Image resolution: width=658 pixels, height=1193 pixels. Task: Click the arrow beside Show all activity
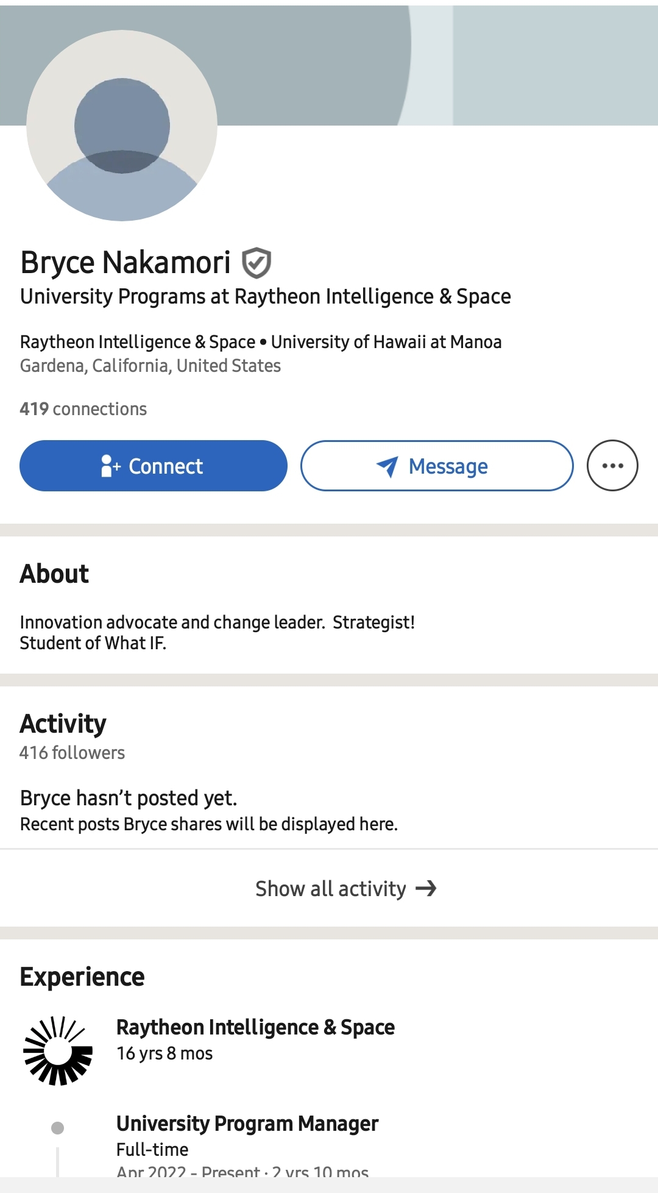(x=426, y=888)
